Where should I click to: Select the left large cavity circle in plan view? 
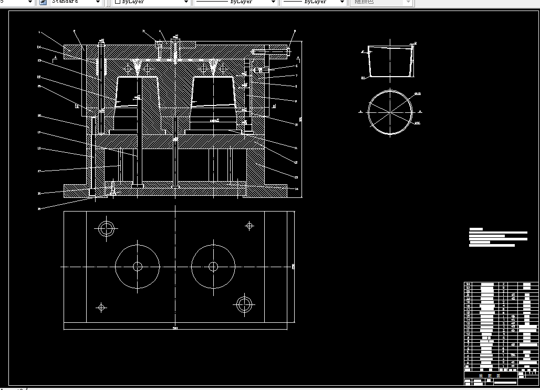pyautogui.click(x=138, y=267)
